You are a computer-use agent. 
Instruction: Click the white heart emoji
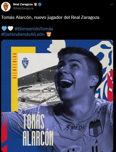pyautogui.click(x=10, y=28)
